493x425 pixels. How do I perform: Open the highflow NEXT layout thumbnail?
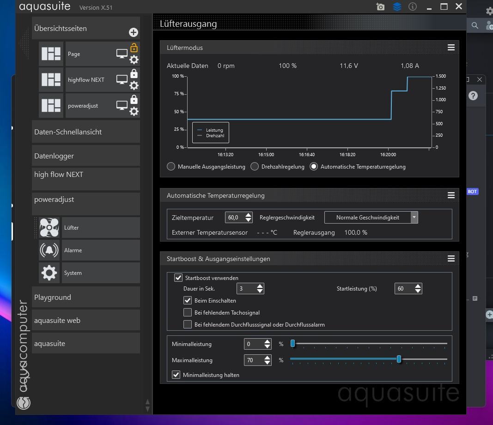pyautogui.click(x=51, y=79)
